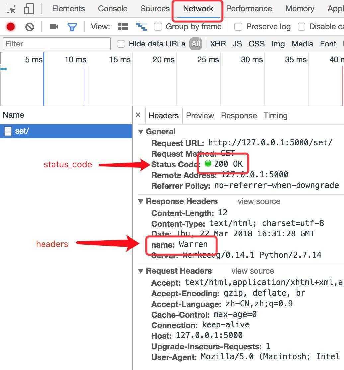Click view source beside Response Headers
Screen dimensions: 344x370
[x=259, y=201]
